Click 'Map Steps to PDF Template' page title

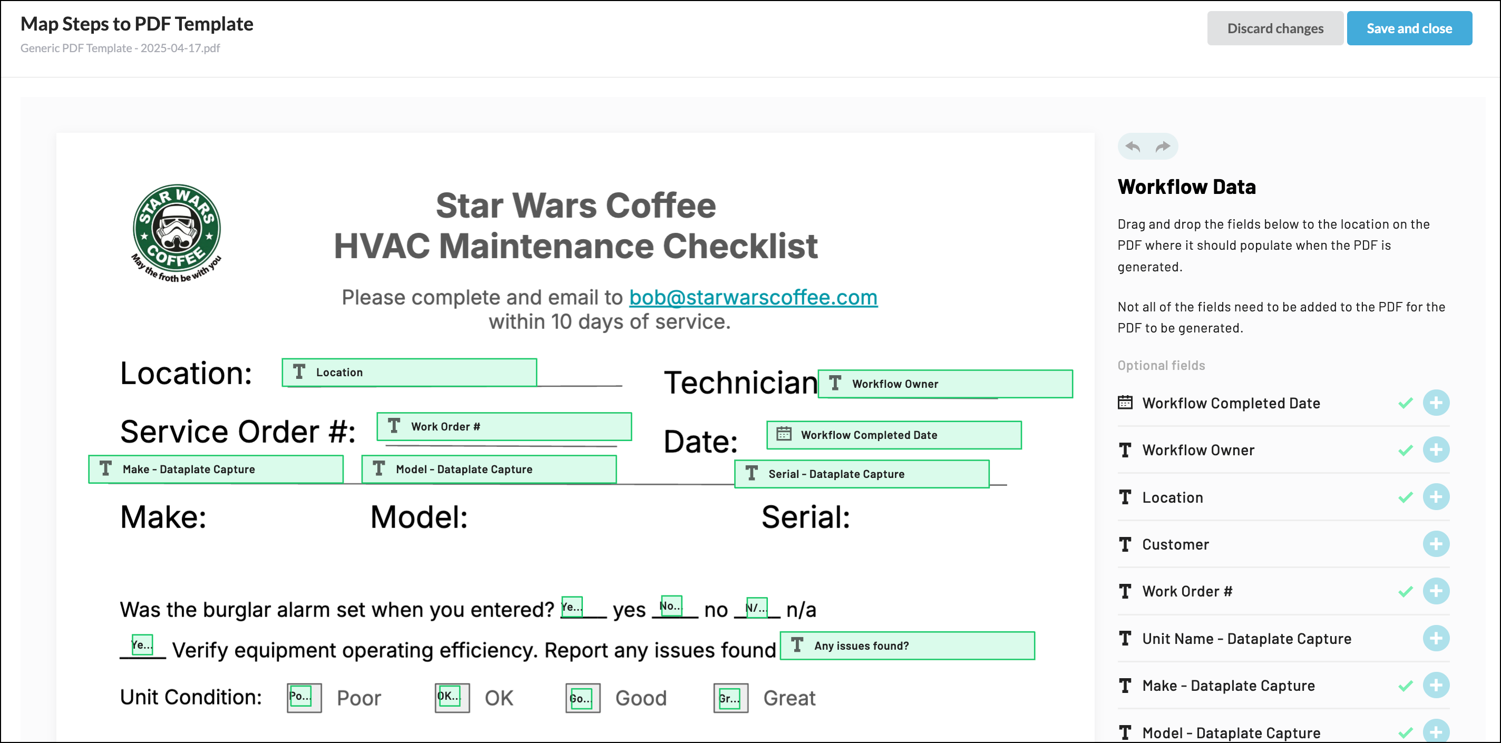[x=137, y=24]
